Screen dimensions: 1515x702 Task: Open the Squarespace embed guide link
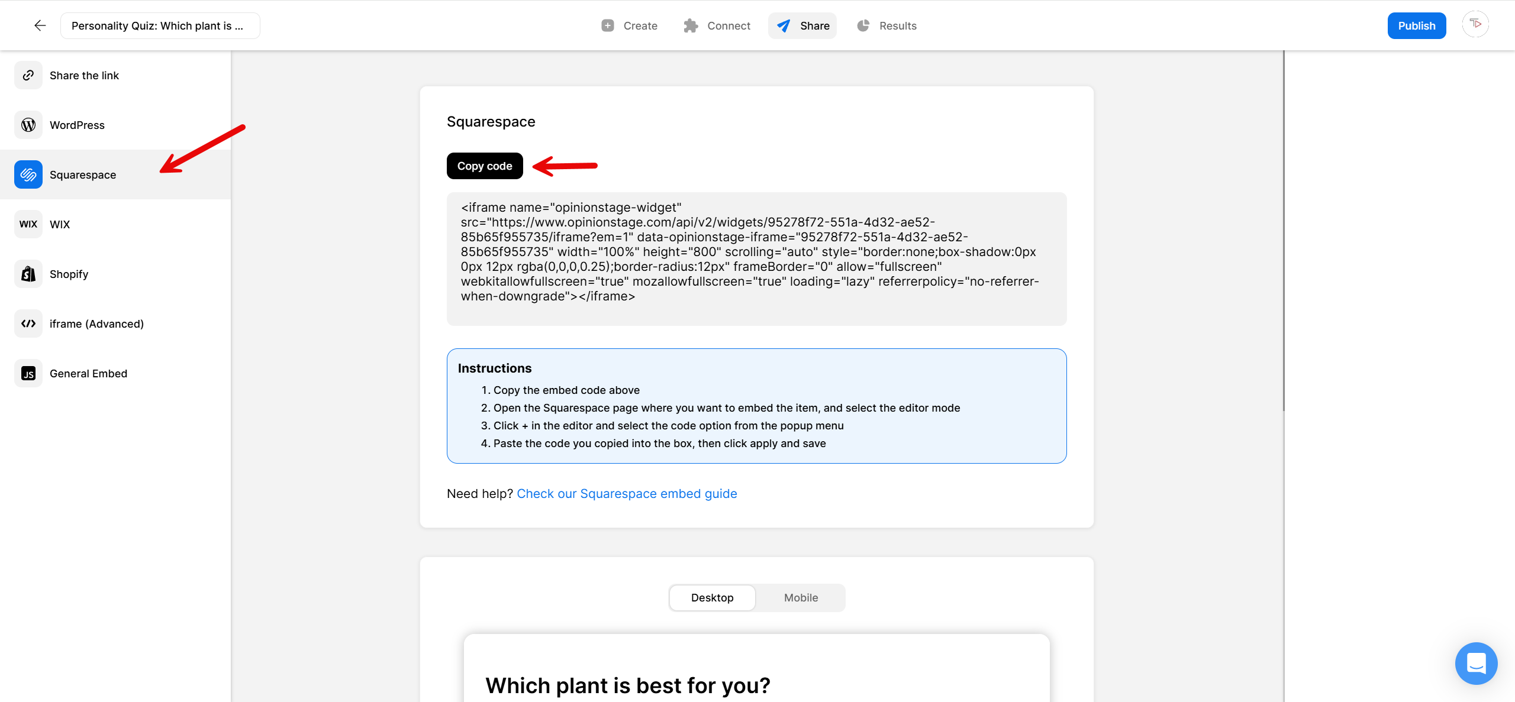[x=627, y=493]
